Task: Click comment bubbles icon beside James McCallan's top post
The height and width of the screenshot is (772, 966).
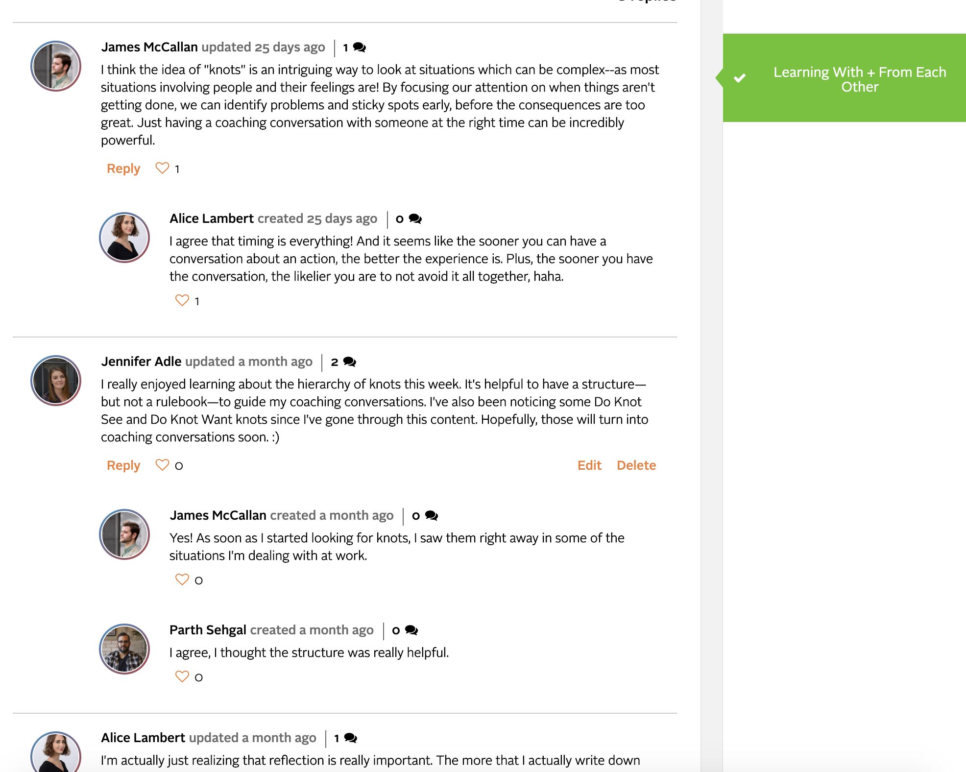Action: pyautogui.click(x=360, y=48)
